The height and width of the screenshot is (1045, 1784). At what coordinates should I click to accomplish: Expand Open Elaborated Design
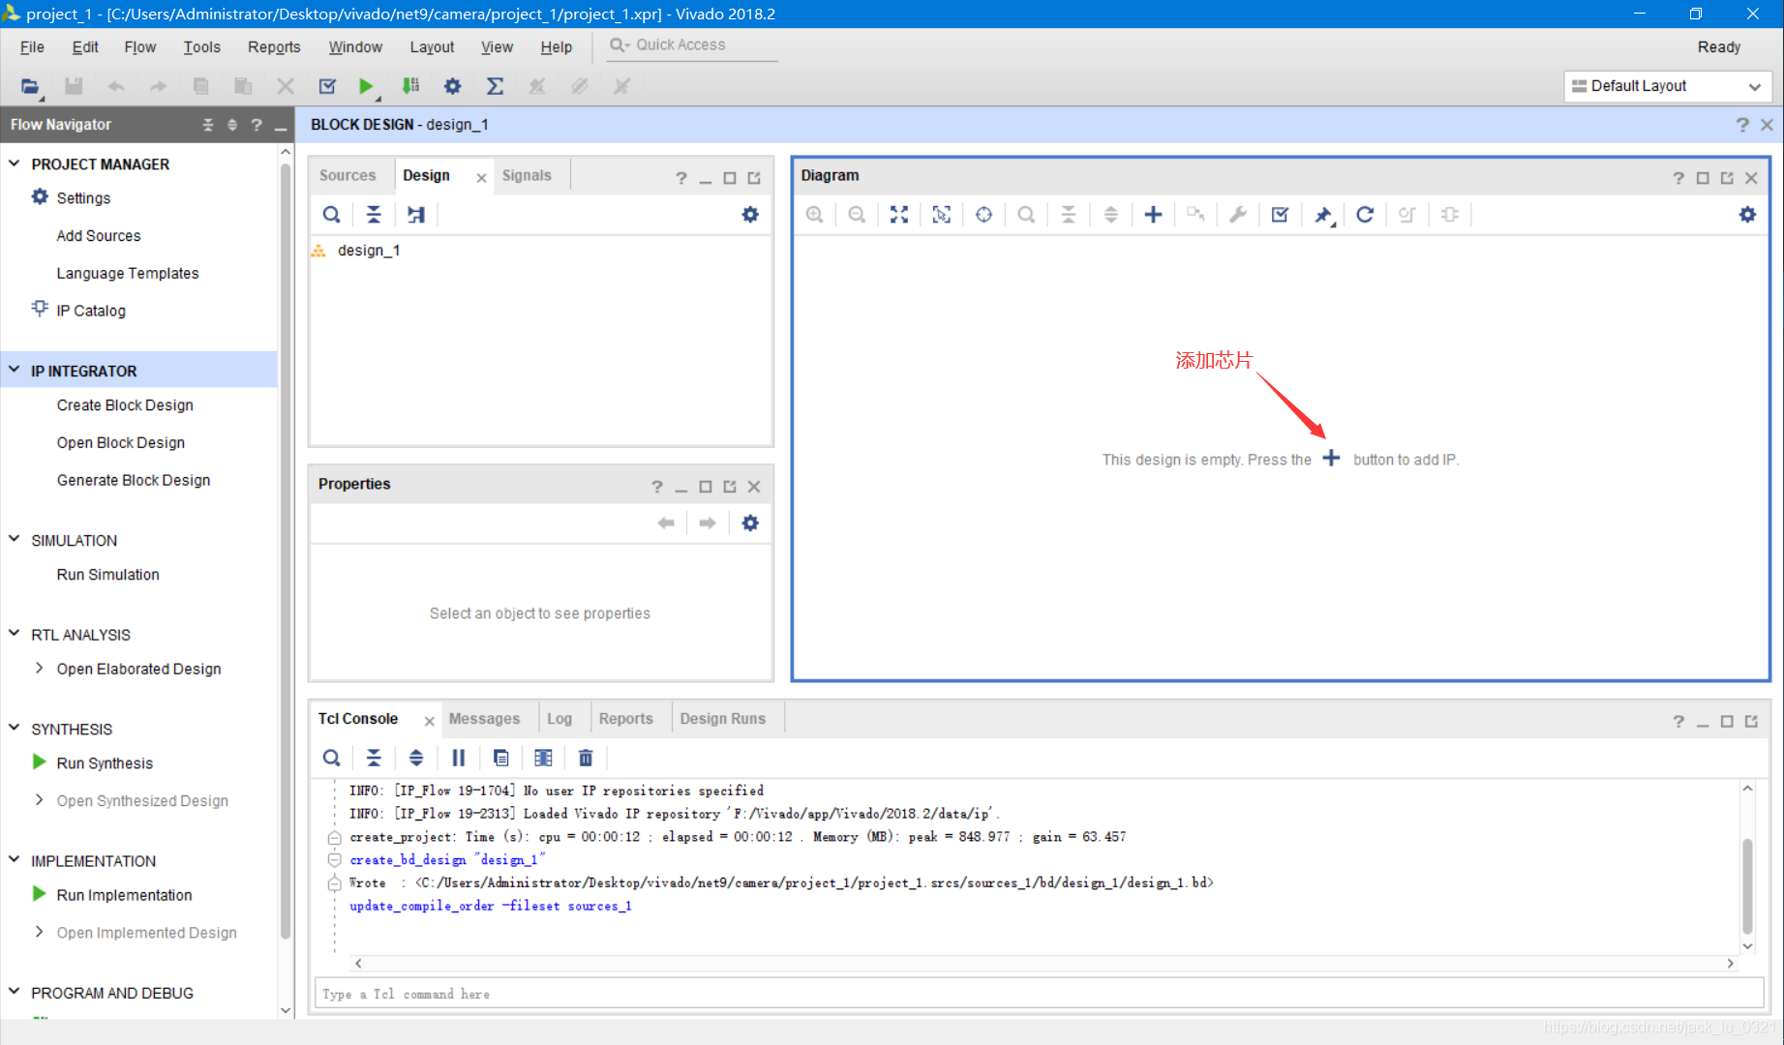39,668
